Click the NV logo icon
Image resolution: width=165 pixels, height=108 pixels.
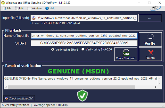(x=156, y=8)
